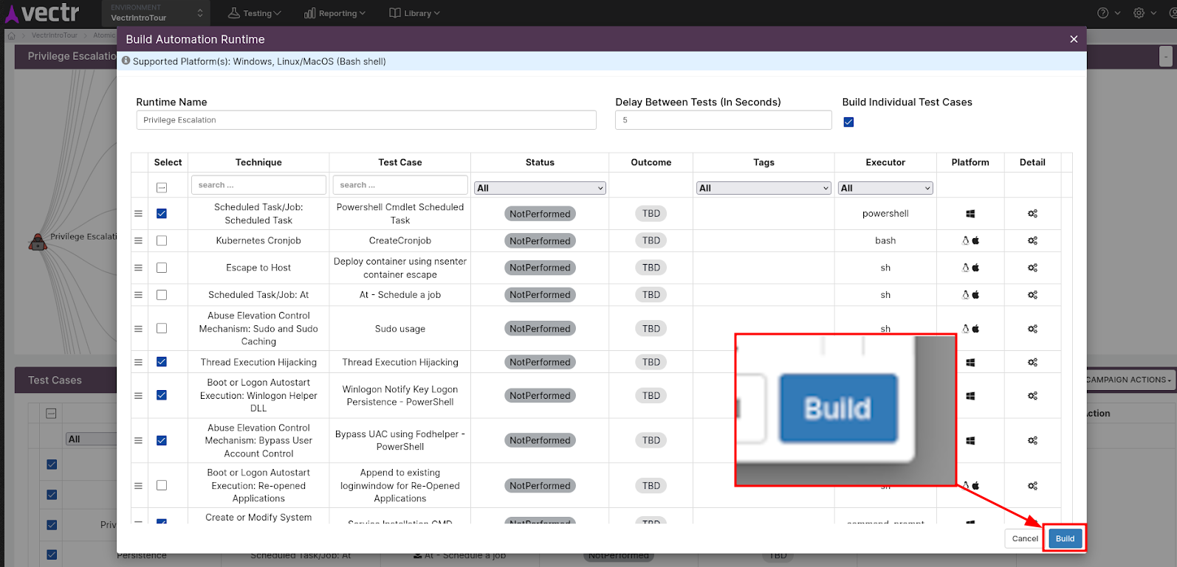
Task: Open the Executor filter dropdown
Action: click(x=885, y=188)
